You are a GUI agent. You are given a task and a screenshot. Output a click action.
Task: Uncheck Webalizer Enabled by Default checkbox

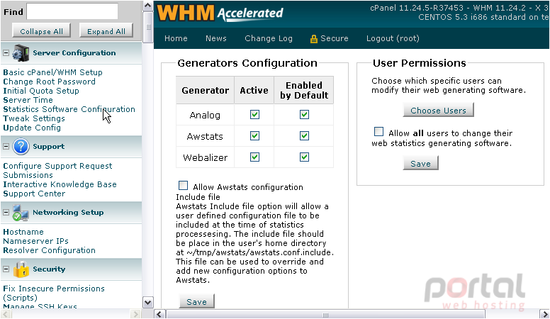(x=304, y=157)
